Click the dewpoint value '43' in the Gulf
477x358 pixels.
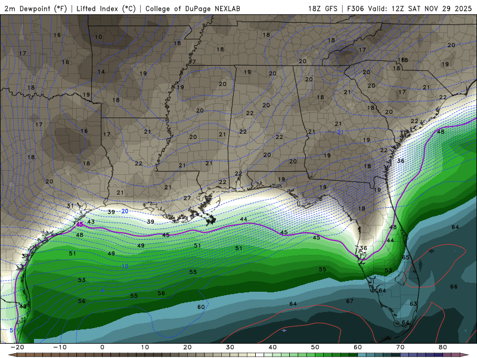pyautogui.click(x=91, y=222)
